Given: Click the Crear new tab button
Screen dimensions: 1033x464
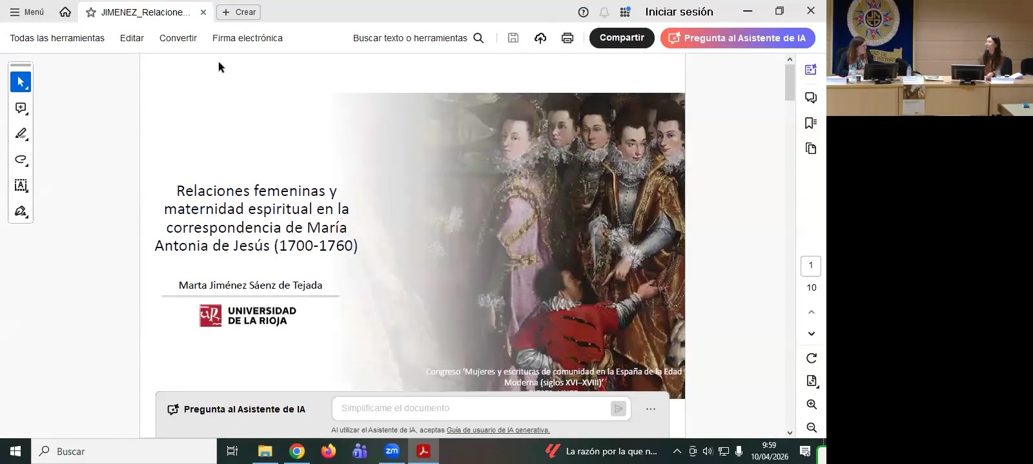Looking at the screenshot, I should coord(239,12).
